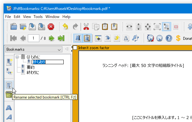This screenshot has width=192, height=122.
Task: Open the Tools menu
Action: tap(38, 17)
